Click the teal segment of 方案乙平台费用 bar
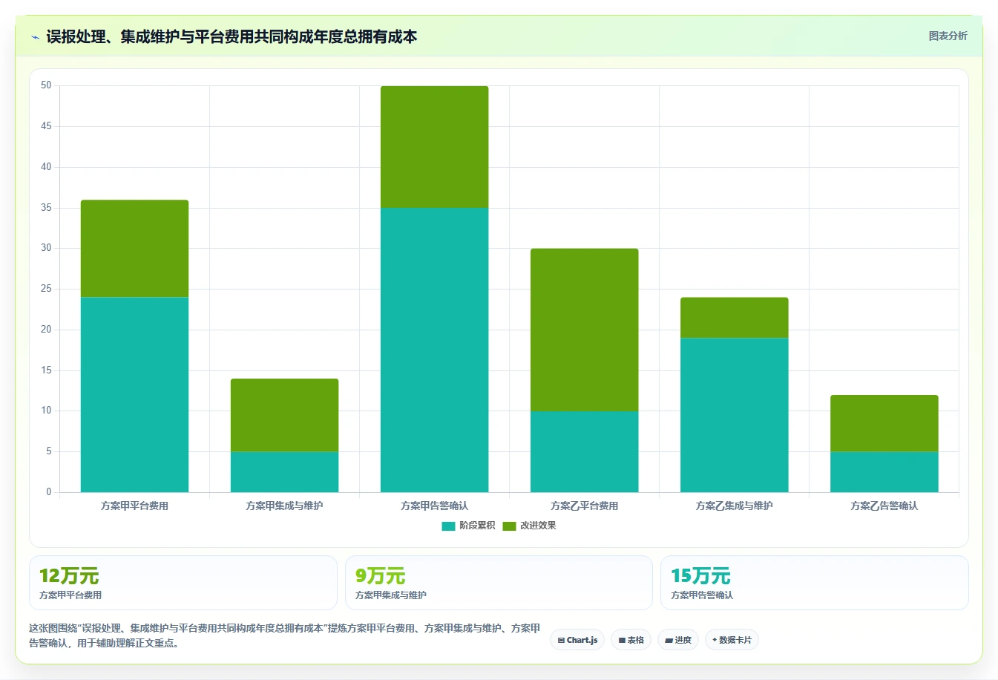This screenshot has height=680, width=998. tap(584, 451)
